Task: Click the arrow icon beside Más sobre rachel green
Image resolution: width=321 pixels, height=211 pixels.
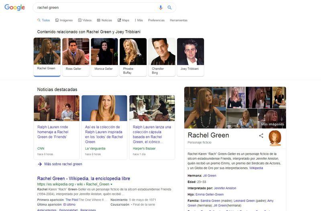Action: click(x=40, y=164)
